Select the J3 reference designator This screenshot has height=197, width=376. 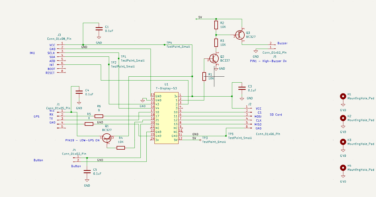click(59, 35)
